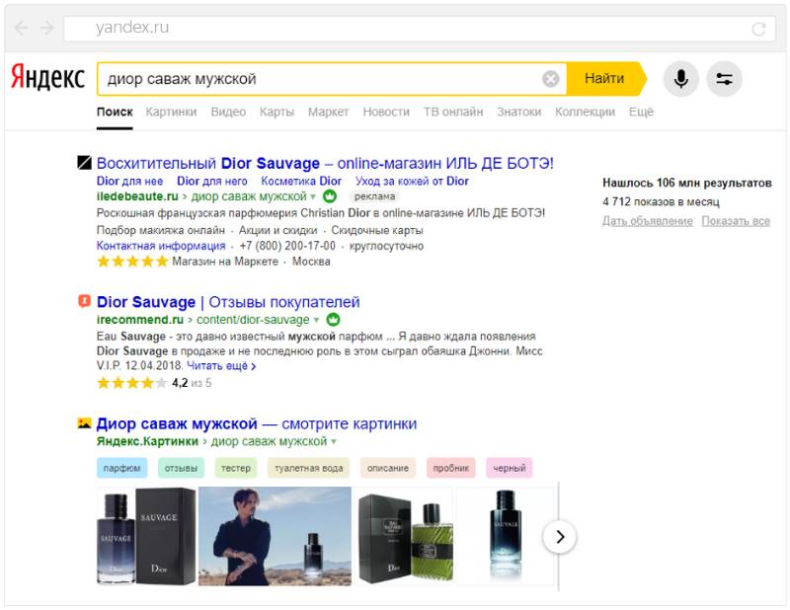
Task: Open the Уход за кожей от Dior sitelink
Action: click(x=412, y=181)
